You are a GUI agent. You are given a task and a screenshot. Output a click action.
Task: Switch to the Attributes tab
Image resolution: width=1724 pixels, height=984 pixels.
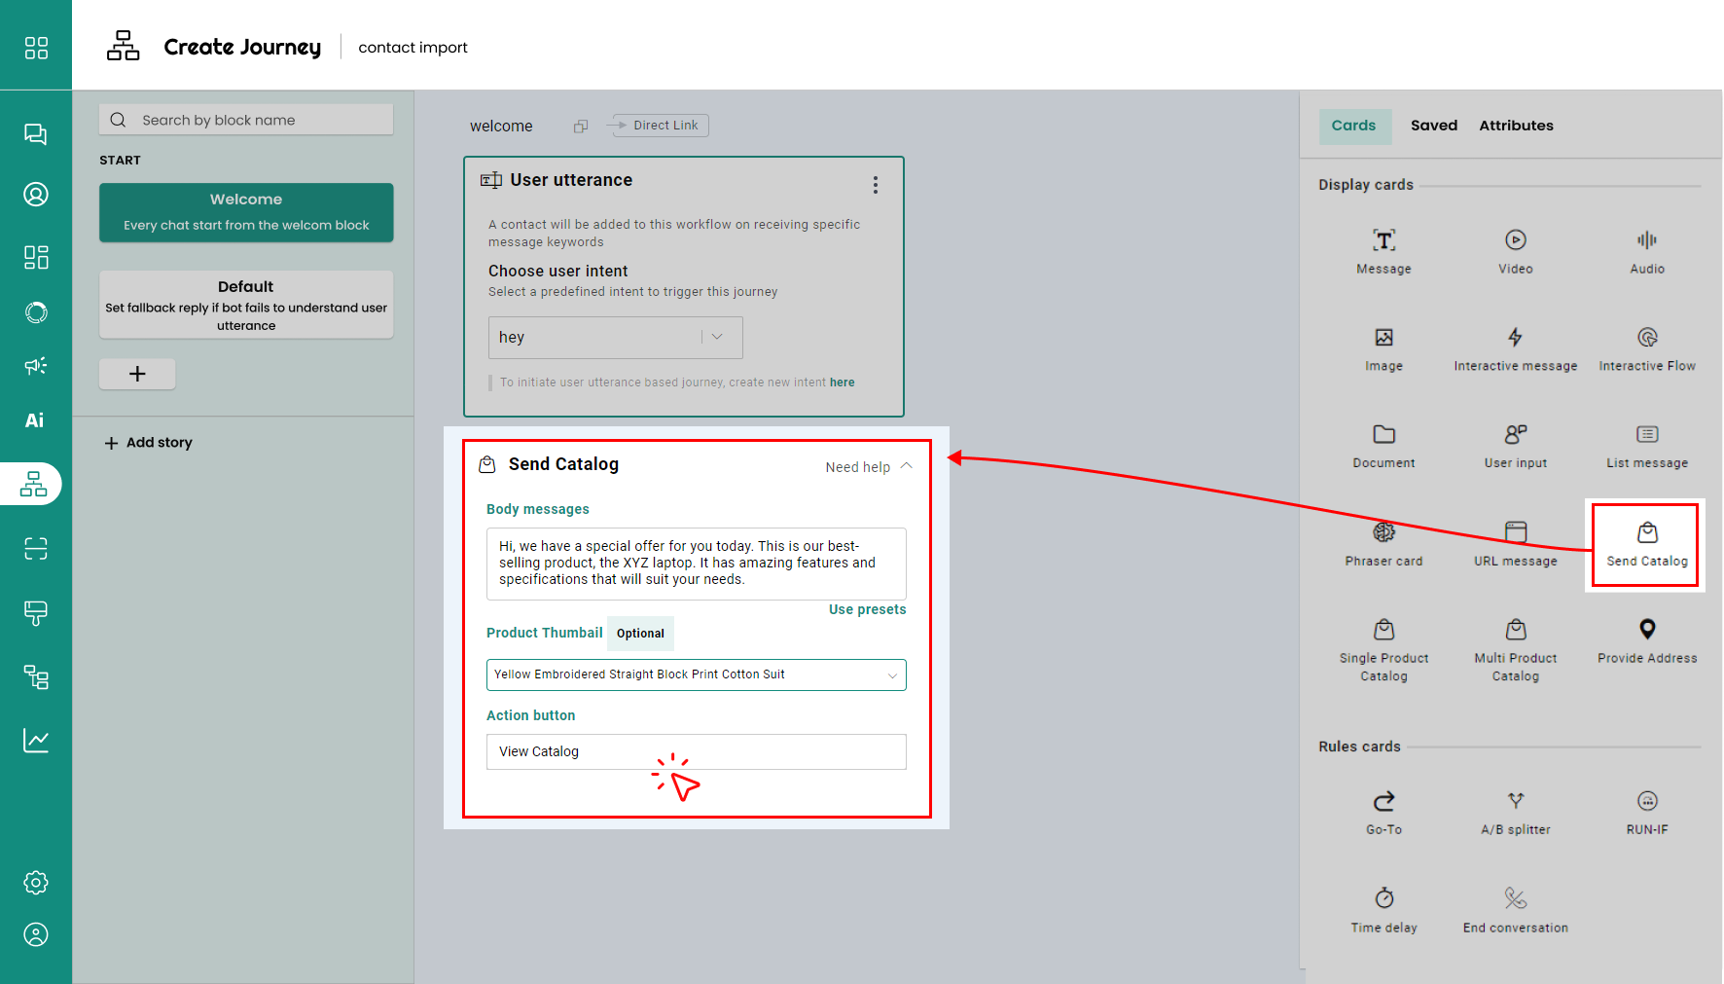pyautogui.click(x=1515, y=126)
